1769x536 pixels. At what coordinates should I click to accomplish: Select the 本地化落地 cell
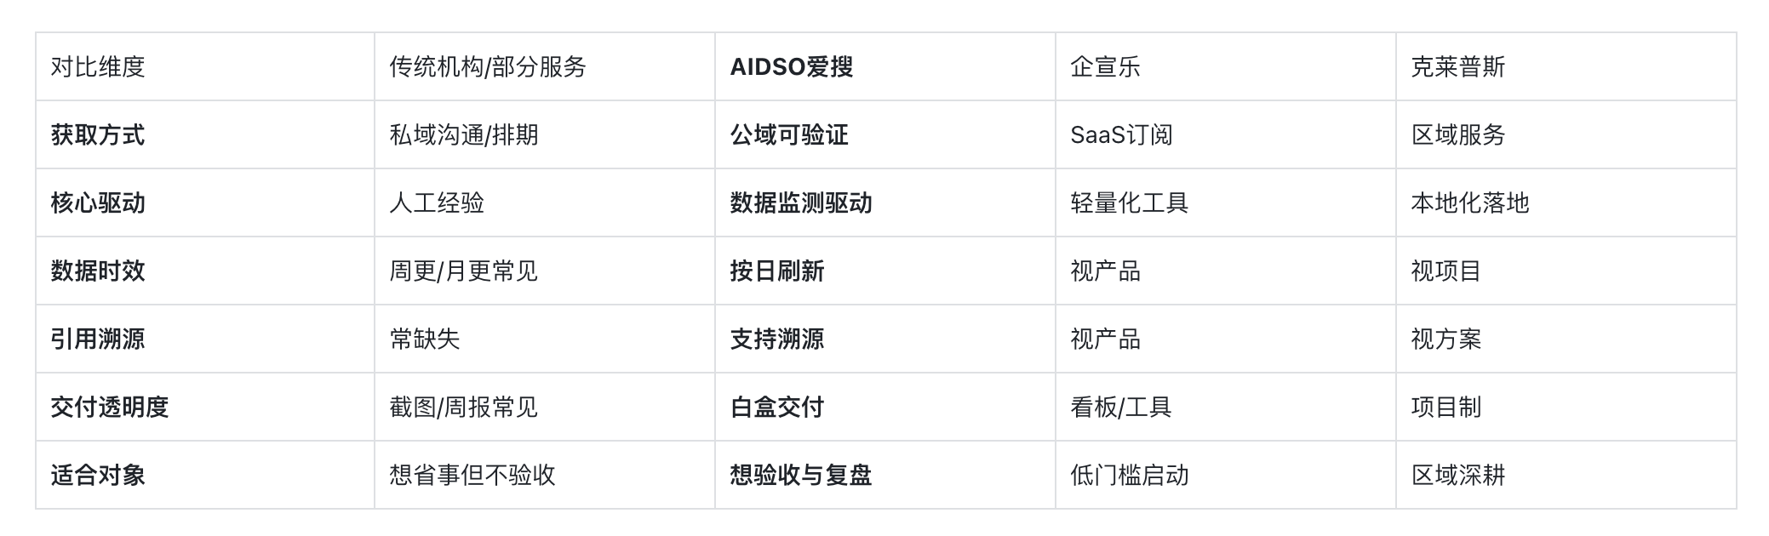point(1566,202)
